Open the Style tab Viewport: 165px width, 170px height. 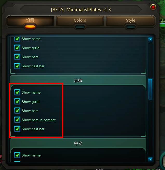click(130, 21)
